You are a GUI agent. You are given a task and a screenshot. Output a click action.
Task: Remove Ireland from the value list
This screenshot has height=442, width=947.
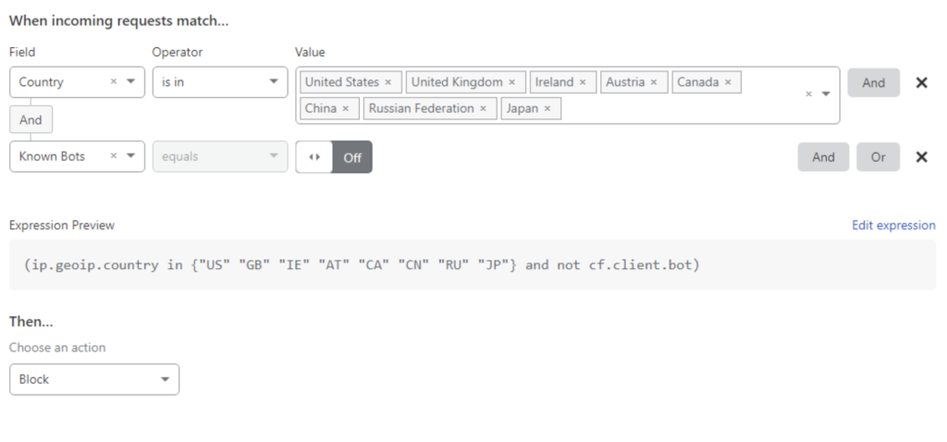(582, 82)
